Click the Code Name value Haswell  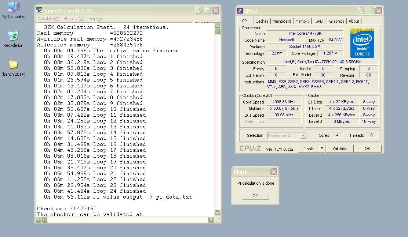tap(287, 40)
